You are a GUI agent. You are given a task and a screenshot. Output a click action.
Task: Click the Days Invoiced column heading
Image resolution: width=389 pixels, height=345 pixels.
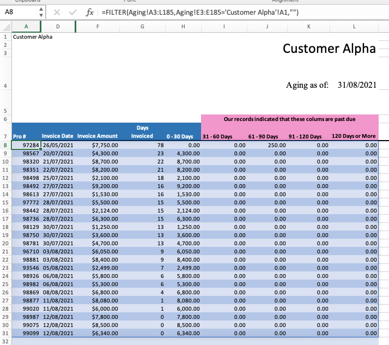click(x=142, y=132)
